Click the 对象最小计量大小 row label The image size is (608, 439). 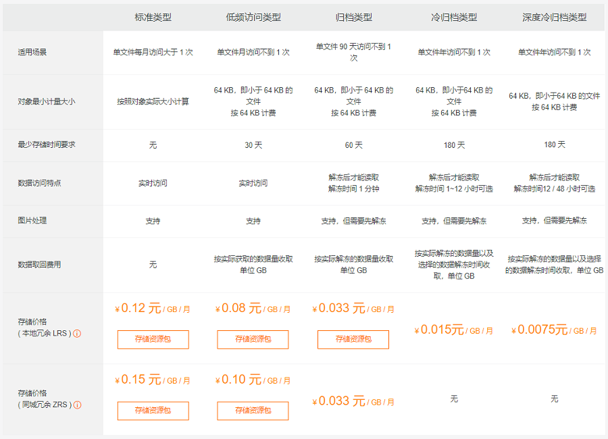[47, 101]
